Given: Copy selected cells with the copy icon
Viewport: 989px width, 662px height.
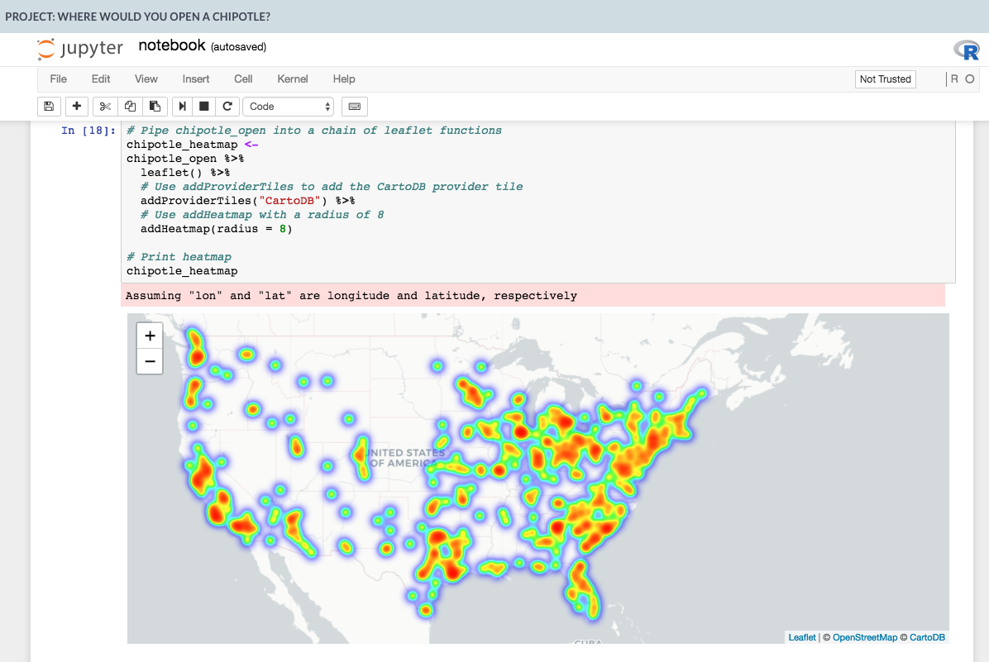Looking at the screenshot, I should point(130,107).
